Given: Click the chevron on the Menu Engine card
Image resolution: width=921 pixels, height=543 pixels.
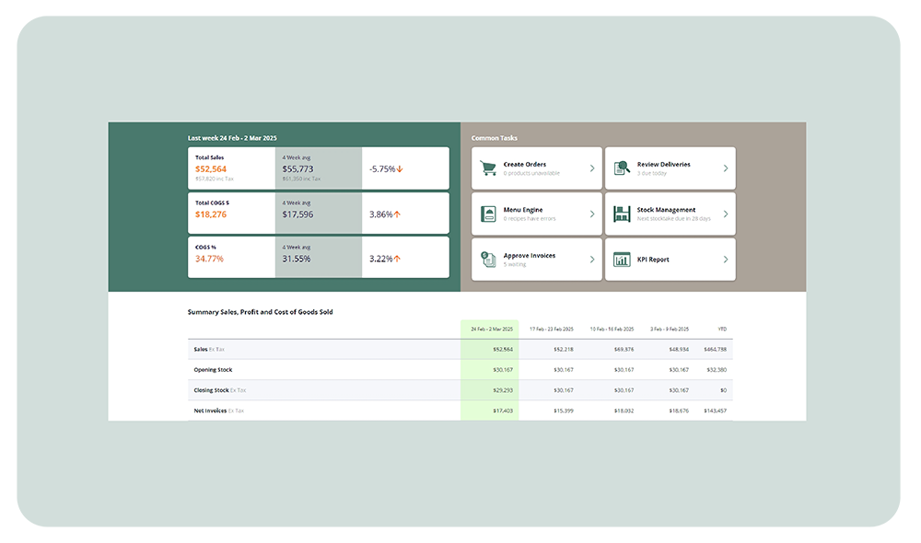Looking at the screenshot, I should click(592, 214).
